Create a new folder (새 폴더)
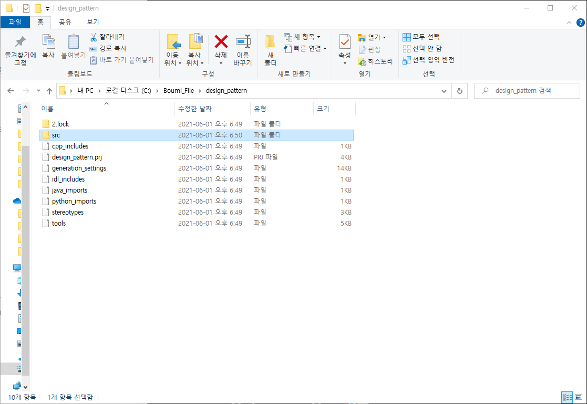 (270, 50)
